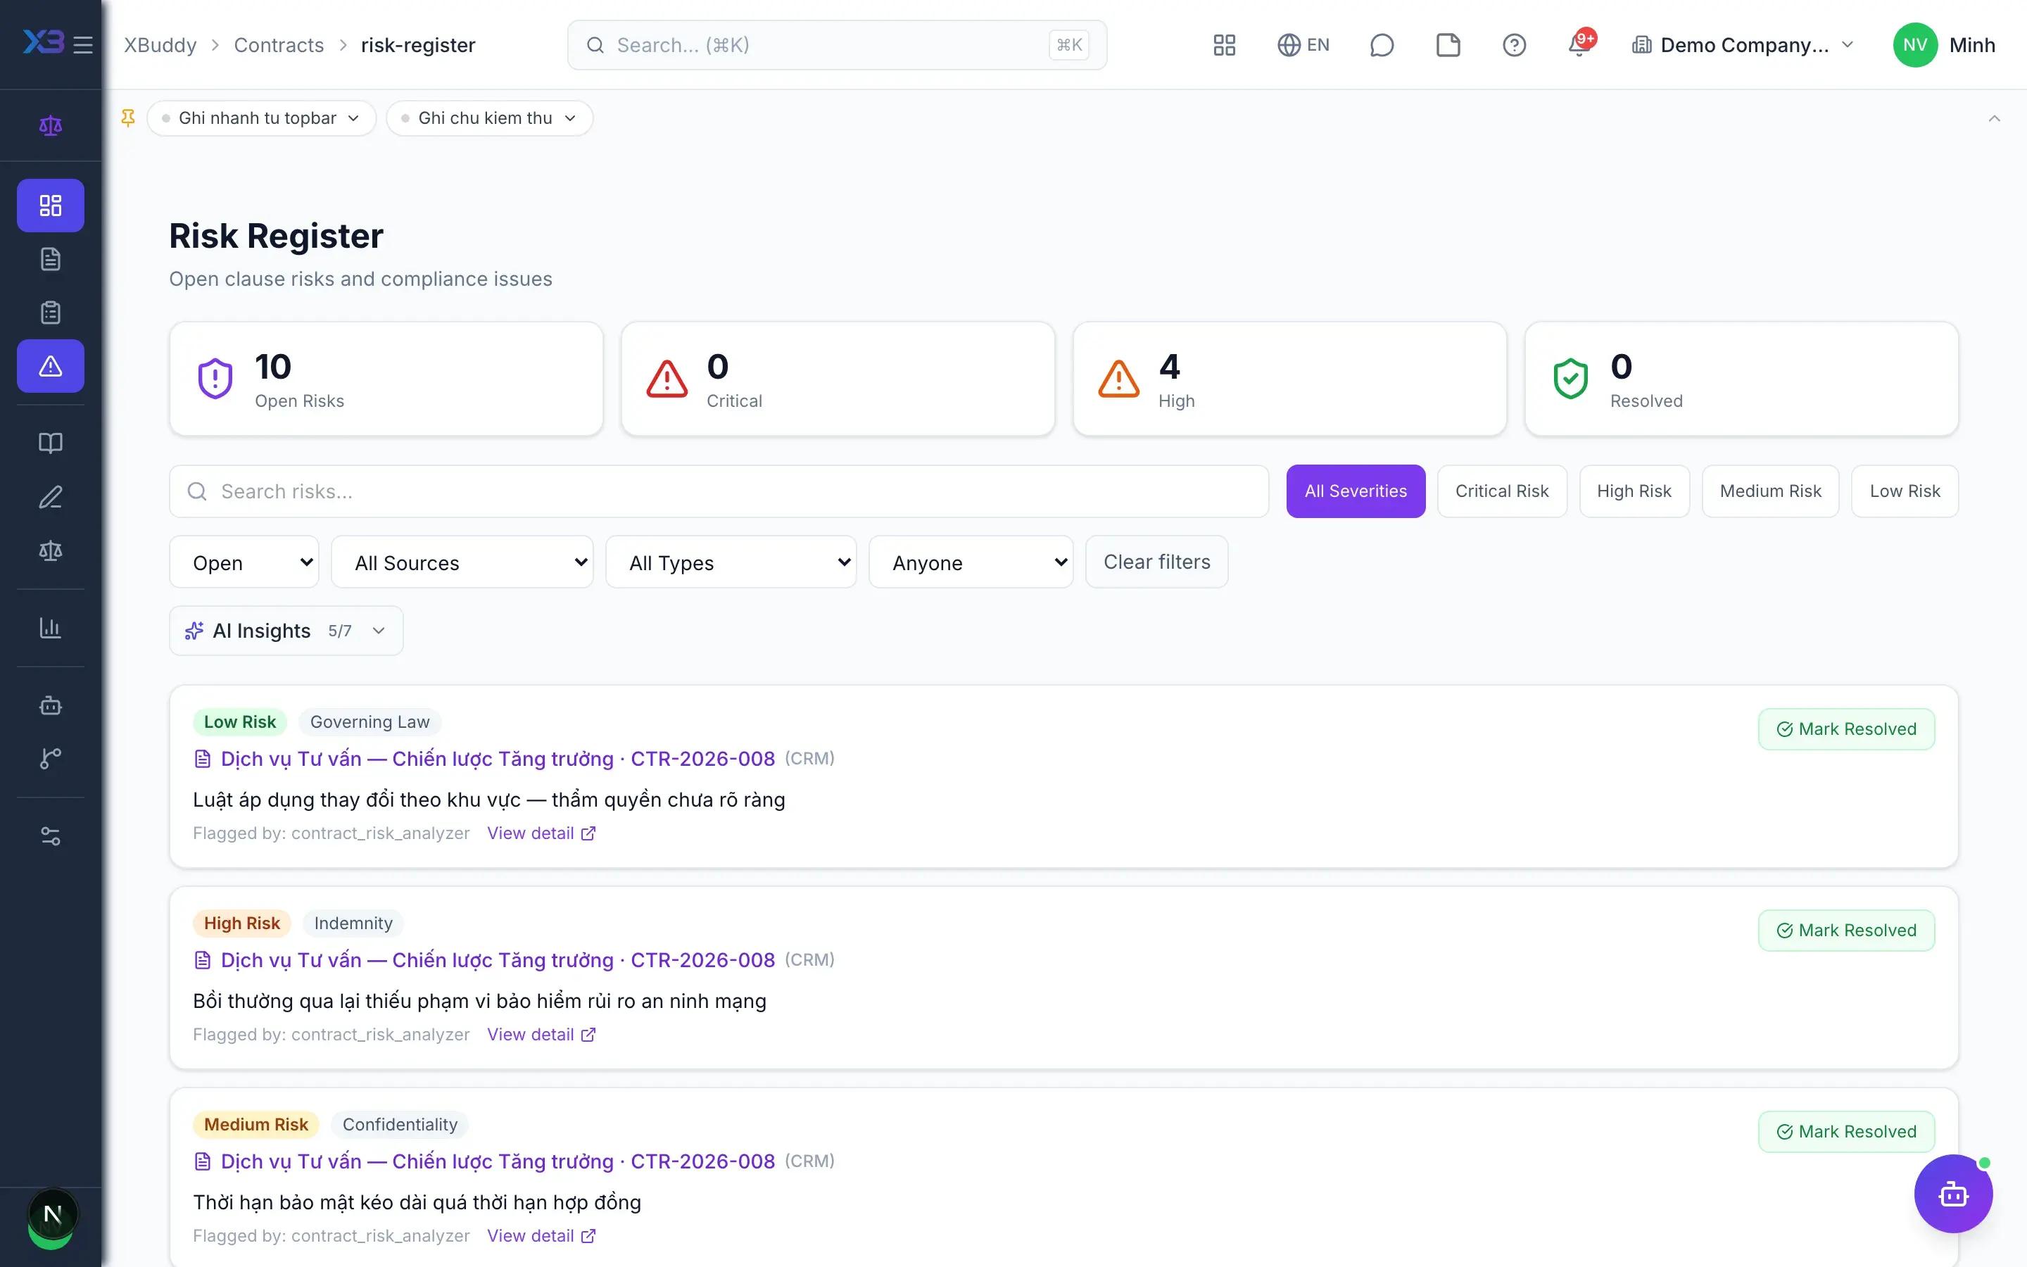This screenshot has width=2027, height=1267.
Task: Collapse the pinned notes bar chevron
Action: tap(1993, 118)
